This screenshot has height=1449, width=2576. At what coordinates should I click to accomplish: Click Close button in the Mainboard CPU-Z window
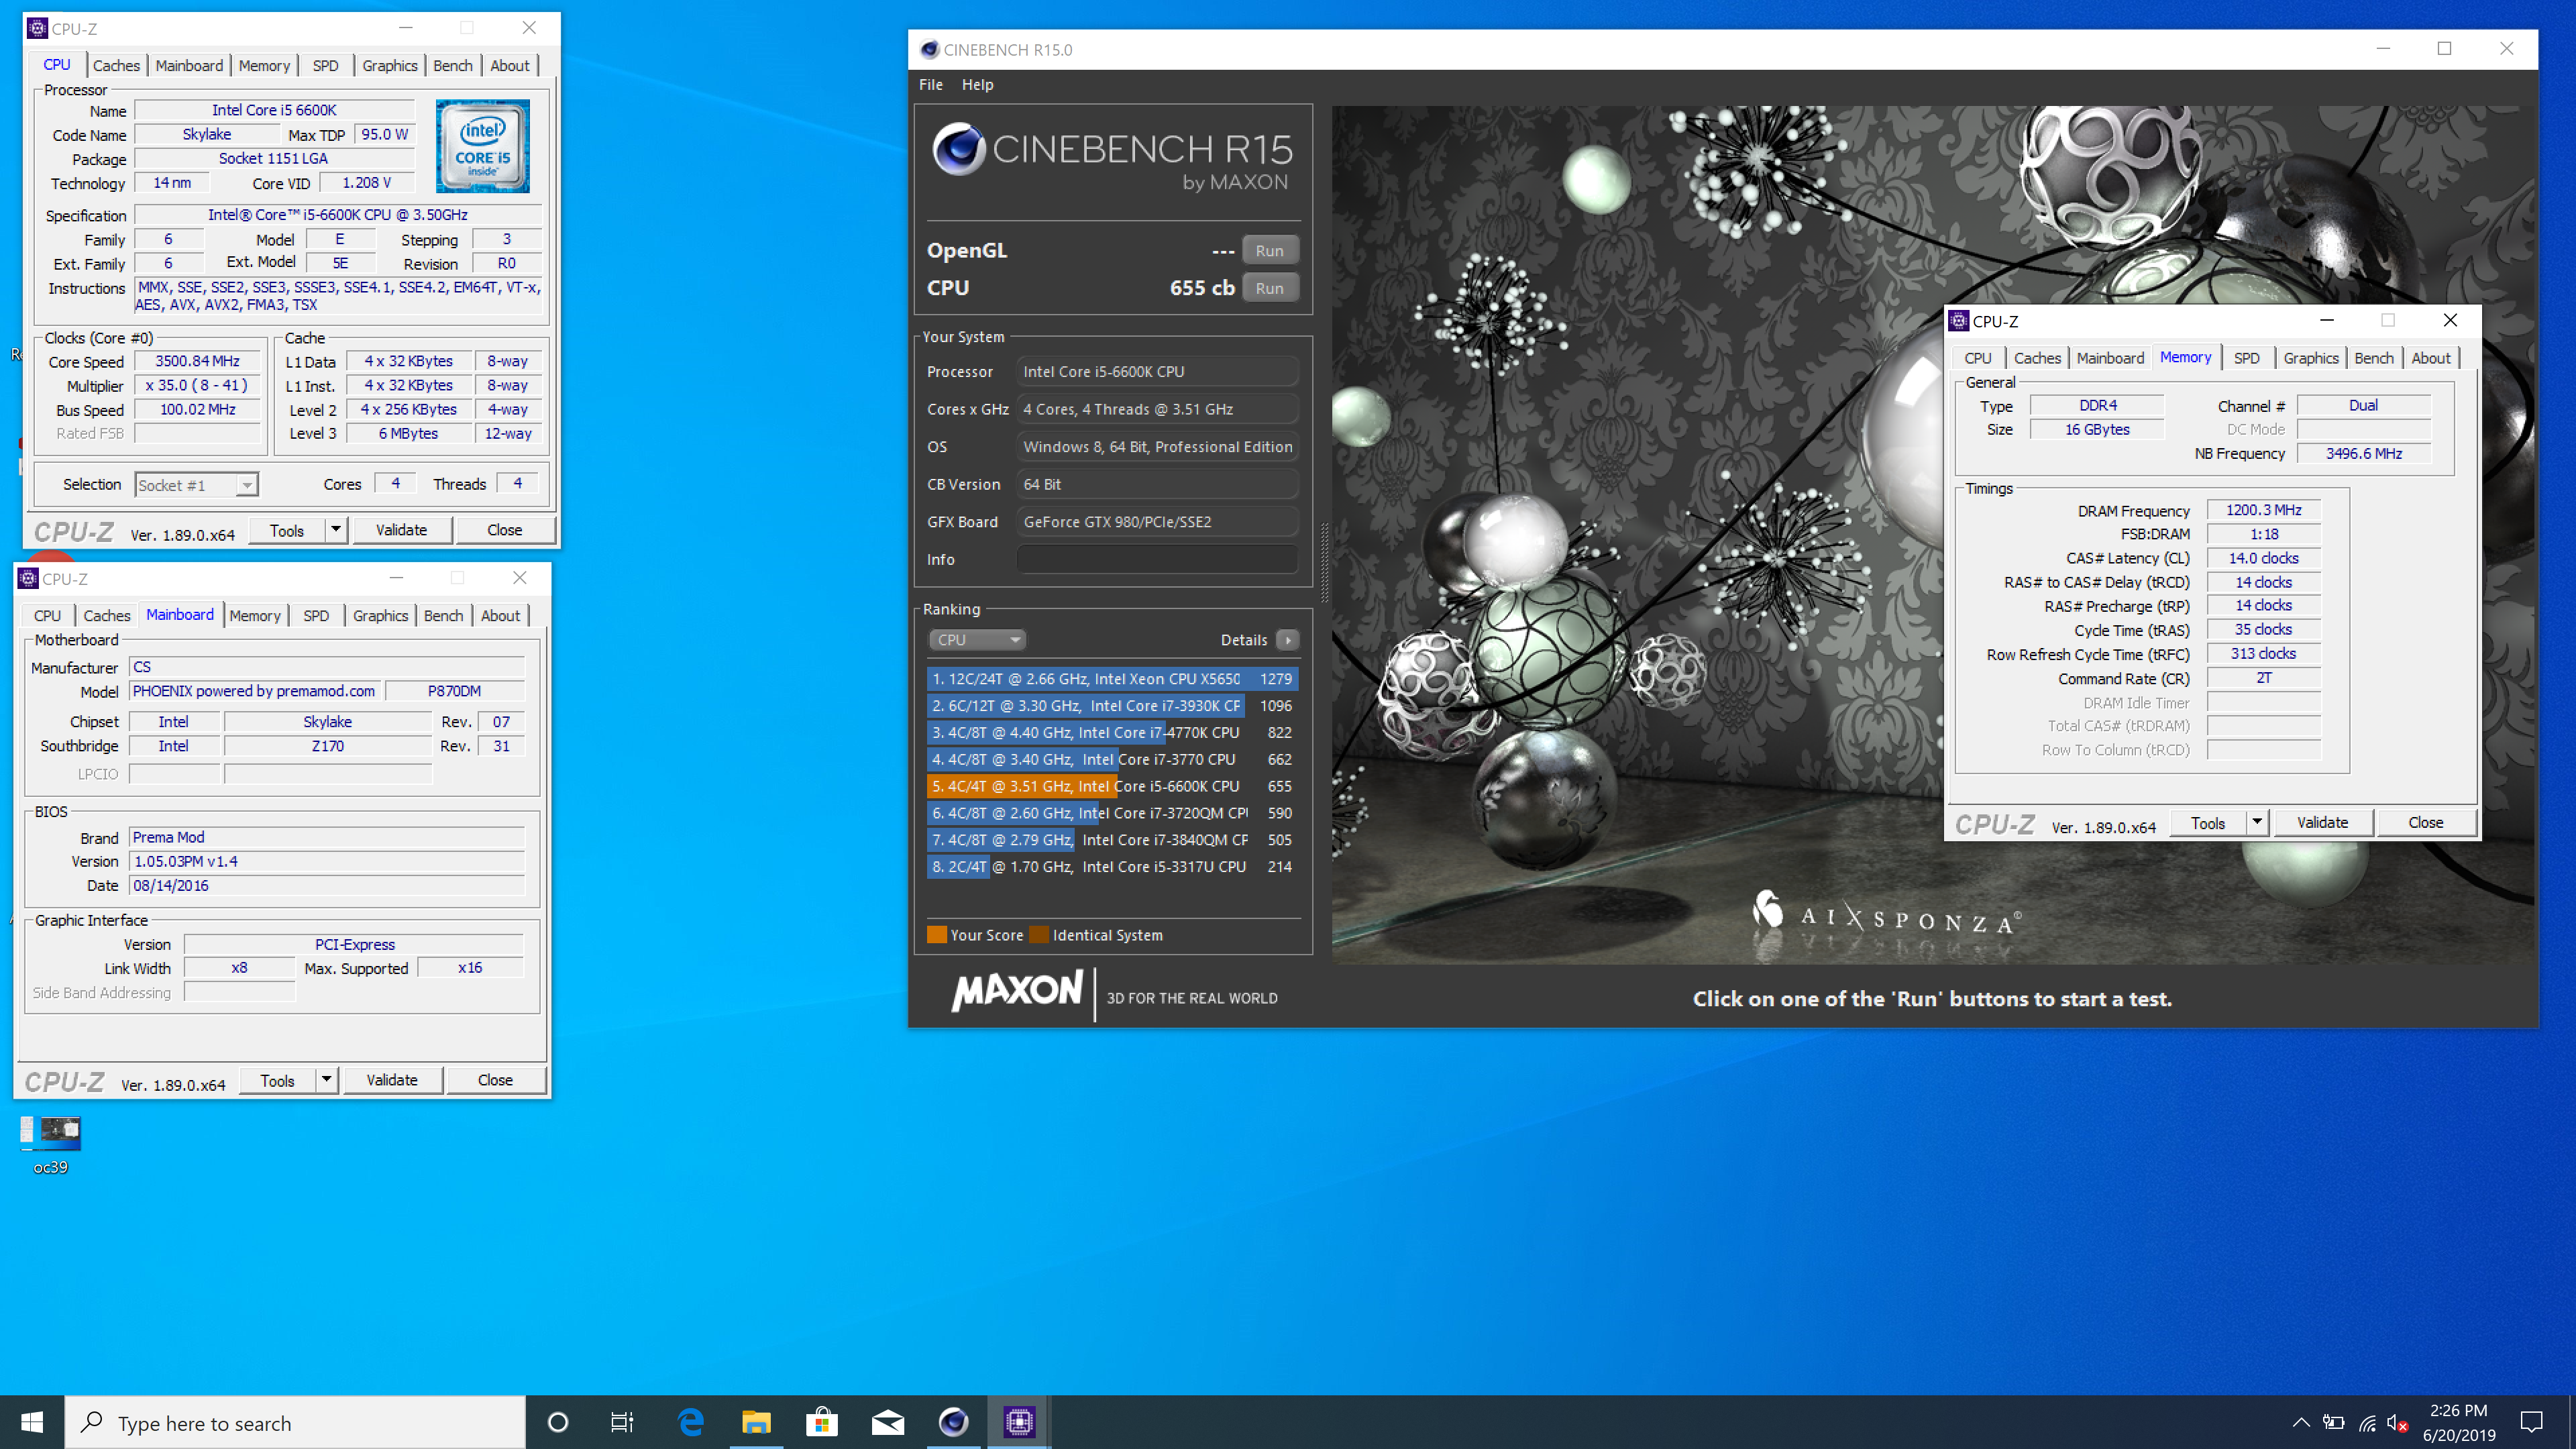pyautogui.click(x=495, y=1080)
